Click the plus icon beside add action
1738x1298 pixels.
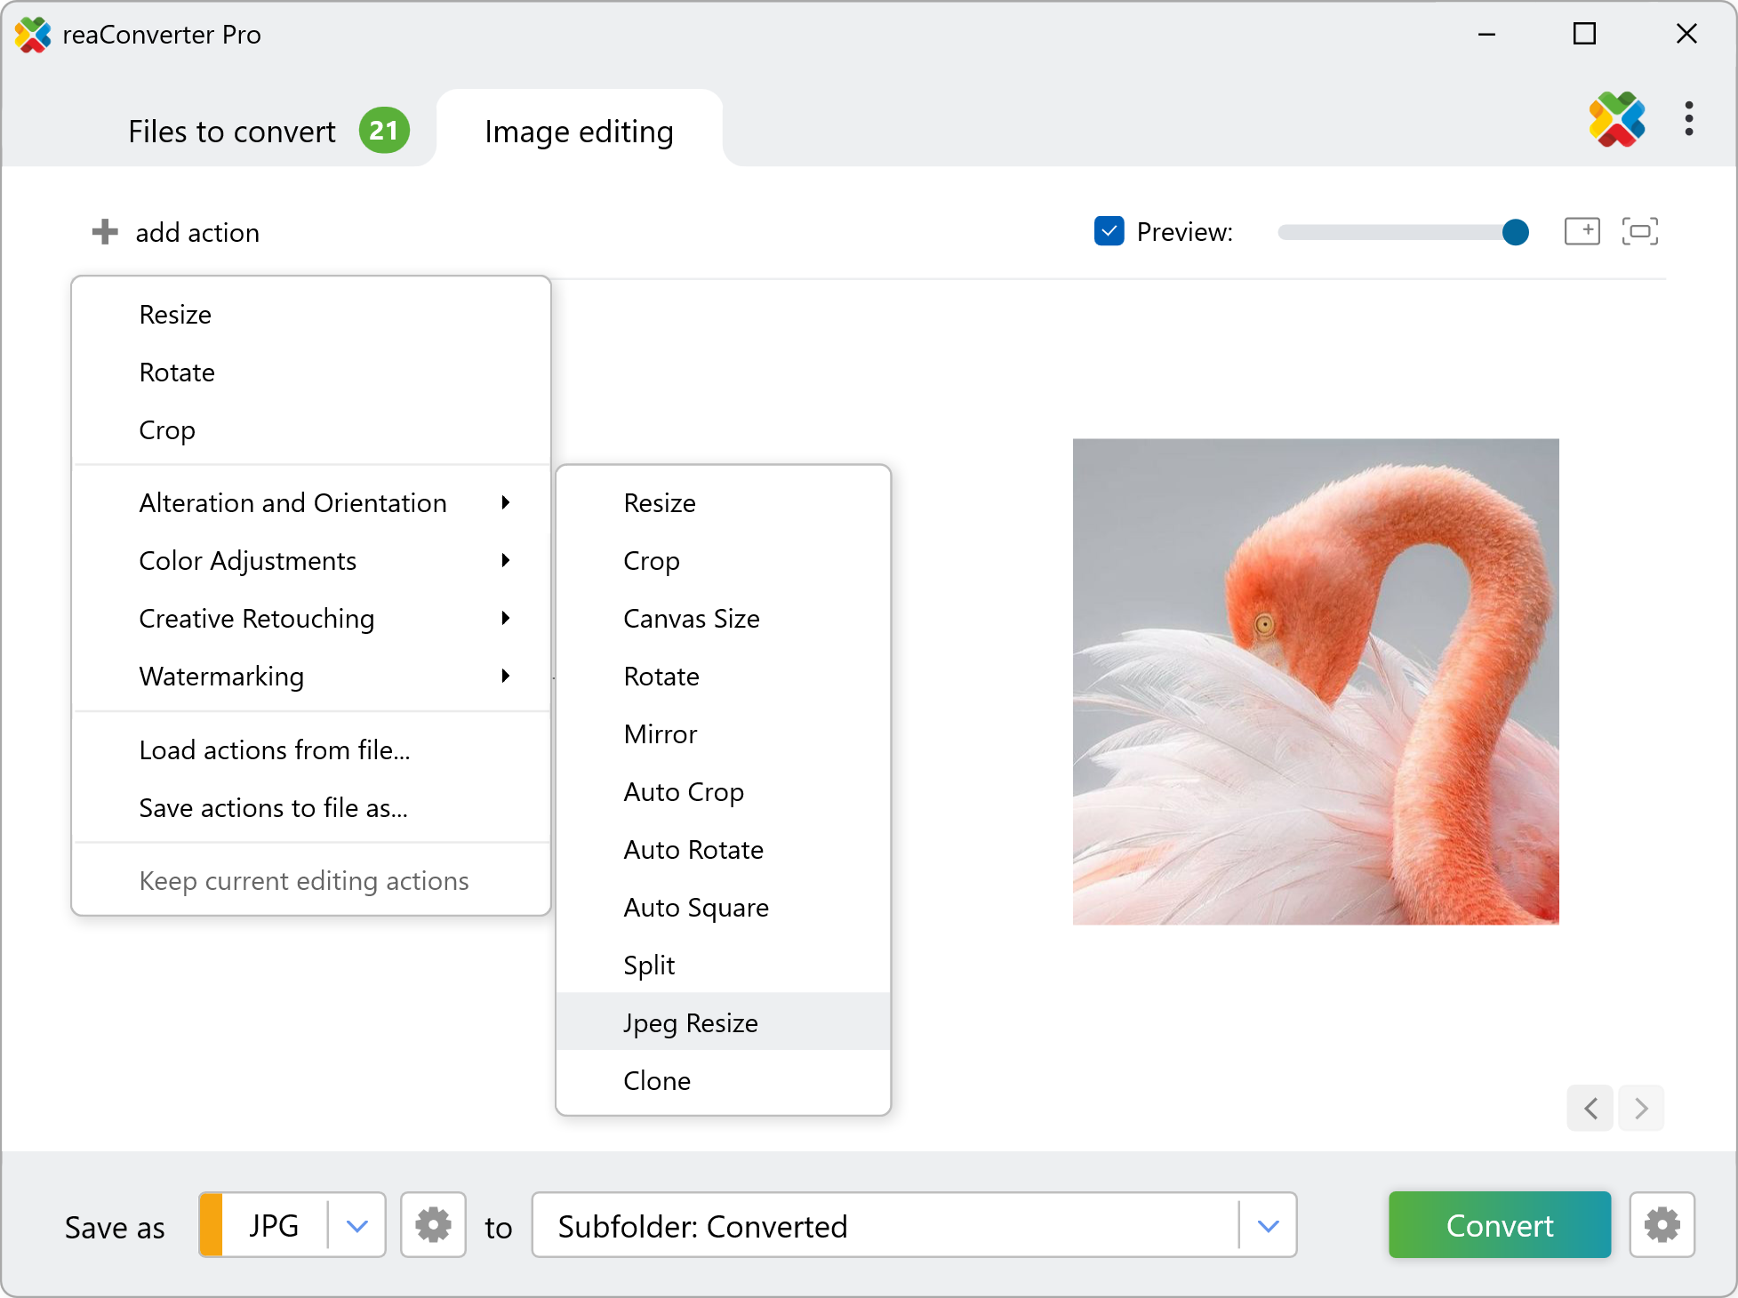coord(105,232)
